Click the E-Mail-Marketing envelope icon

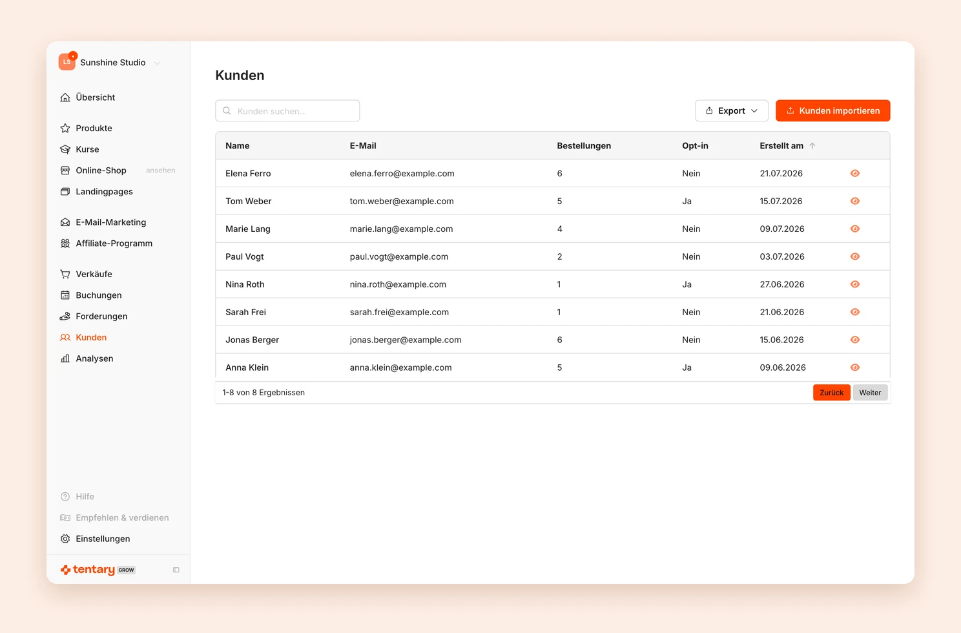tap(65, 222)
